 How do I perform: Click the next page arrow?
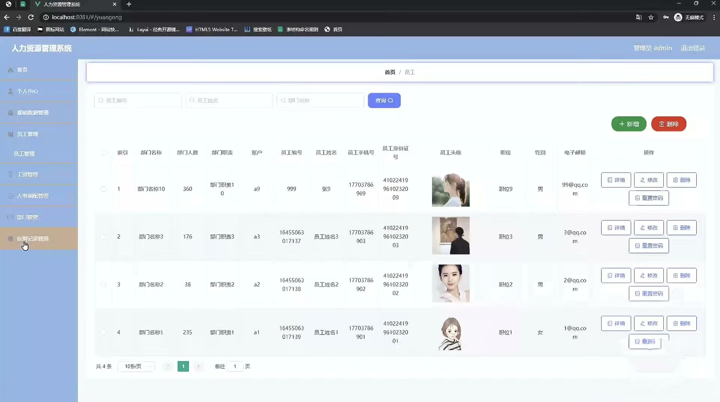point(198,366)
